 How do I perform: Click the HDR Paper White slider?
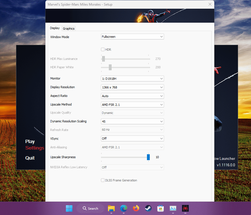[x=126, y=67]
